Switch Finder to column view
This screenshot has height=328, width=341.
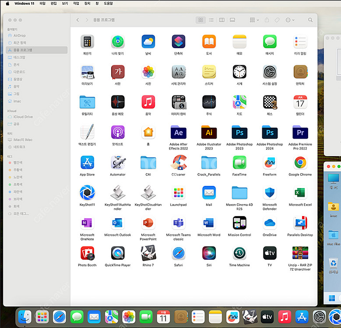pyautogui.click(x=222, y=20)
